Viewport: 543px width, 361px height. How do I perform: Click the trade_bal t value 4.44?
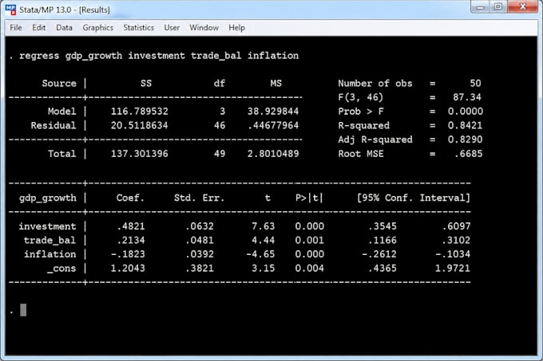point(263,241)
